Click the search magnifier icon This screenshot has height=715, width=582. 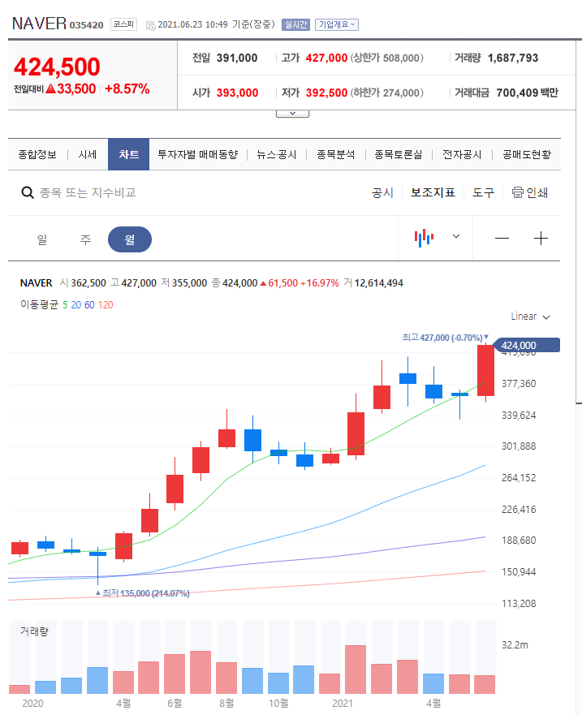click(x=28, y=193)
